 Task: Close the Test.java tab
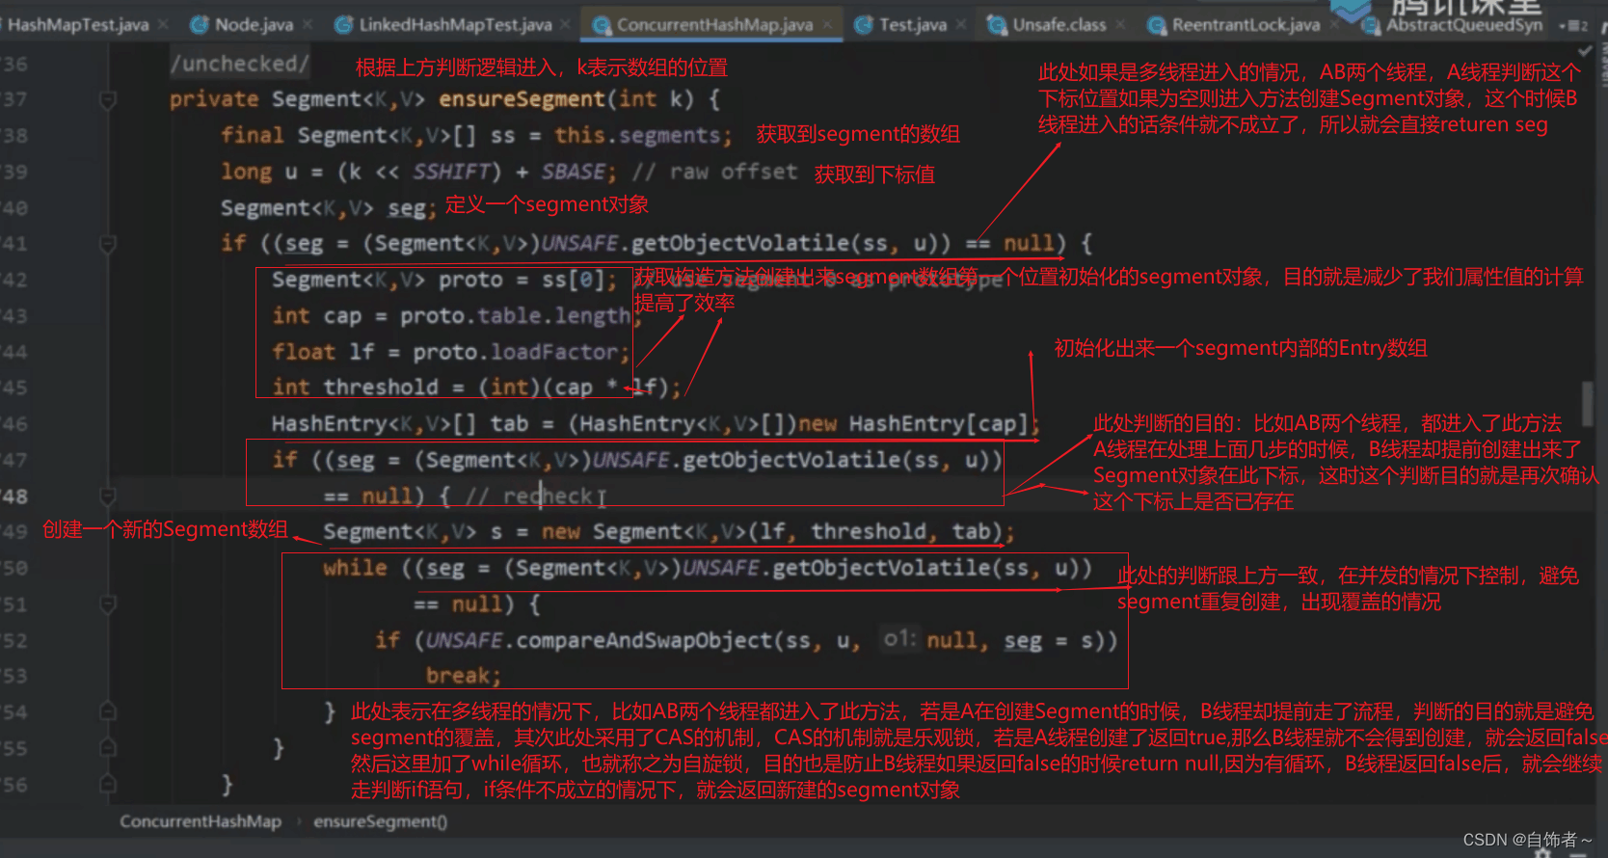point(961,24)
